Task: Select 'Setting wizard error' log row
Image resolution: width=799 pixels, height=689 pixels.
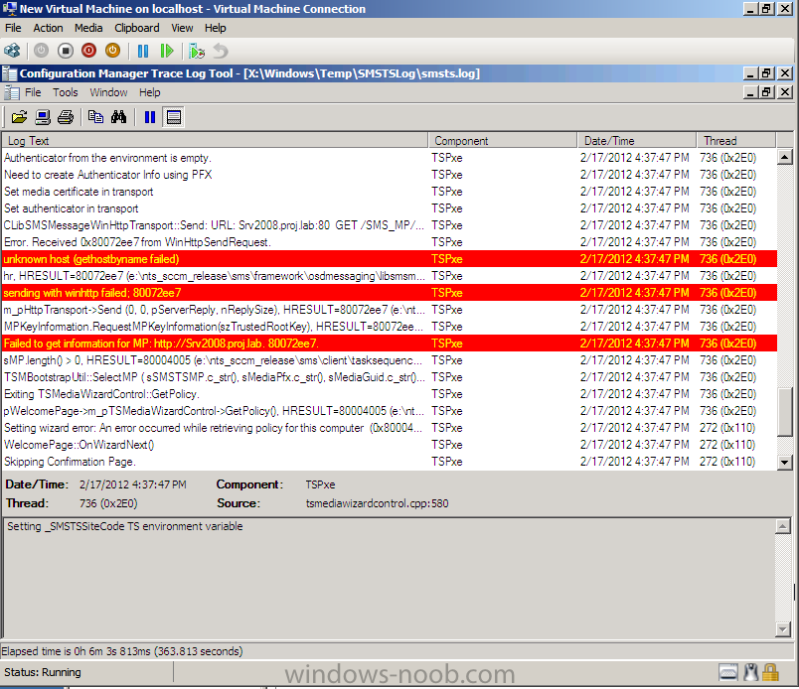Action: pos(390,428)
